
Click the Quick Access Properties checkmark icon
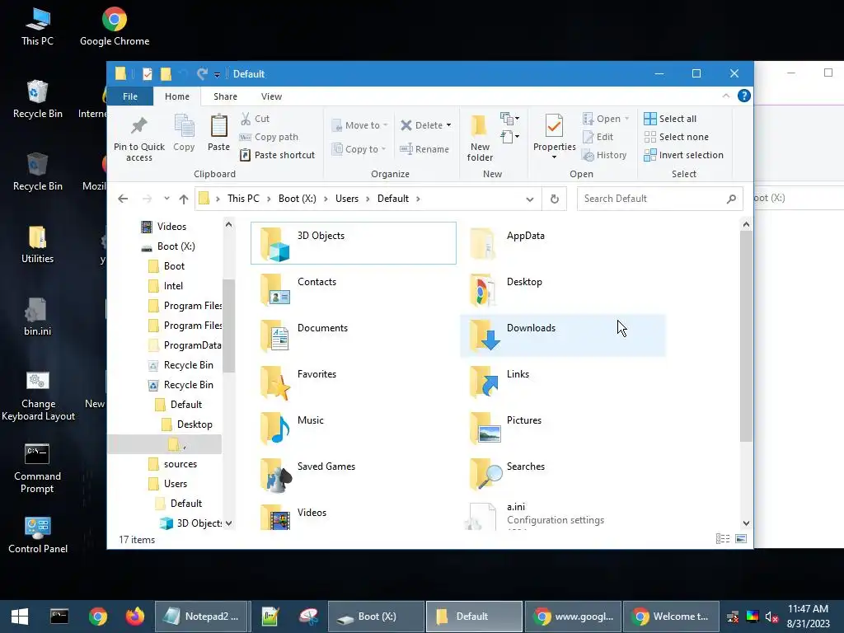click(147, 73)
